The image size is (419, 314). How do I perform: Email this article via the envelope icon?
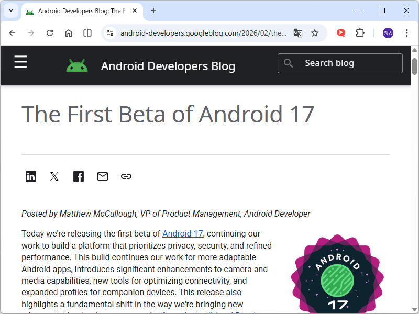(x=102, y=176)
